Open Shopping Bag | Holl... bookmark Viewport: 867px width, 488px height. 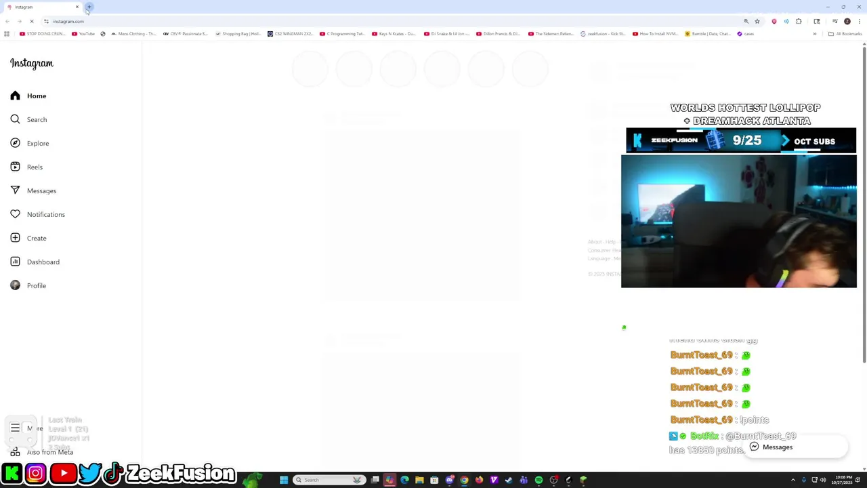[x=238, y=34]
